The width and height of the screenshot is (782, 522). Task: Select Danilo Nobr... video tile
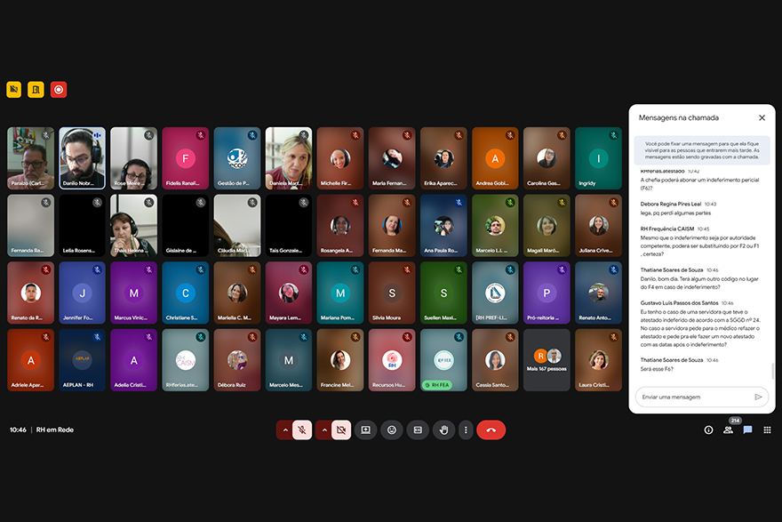pyautogui.click(x=83, y=158)
